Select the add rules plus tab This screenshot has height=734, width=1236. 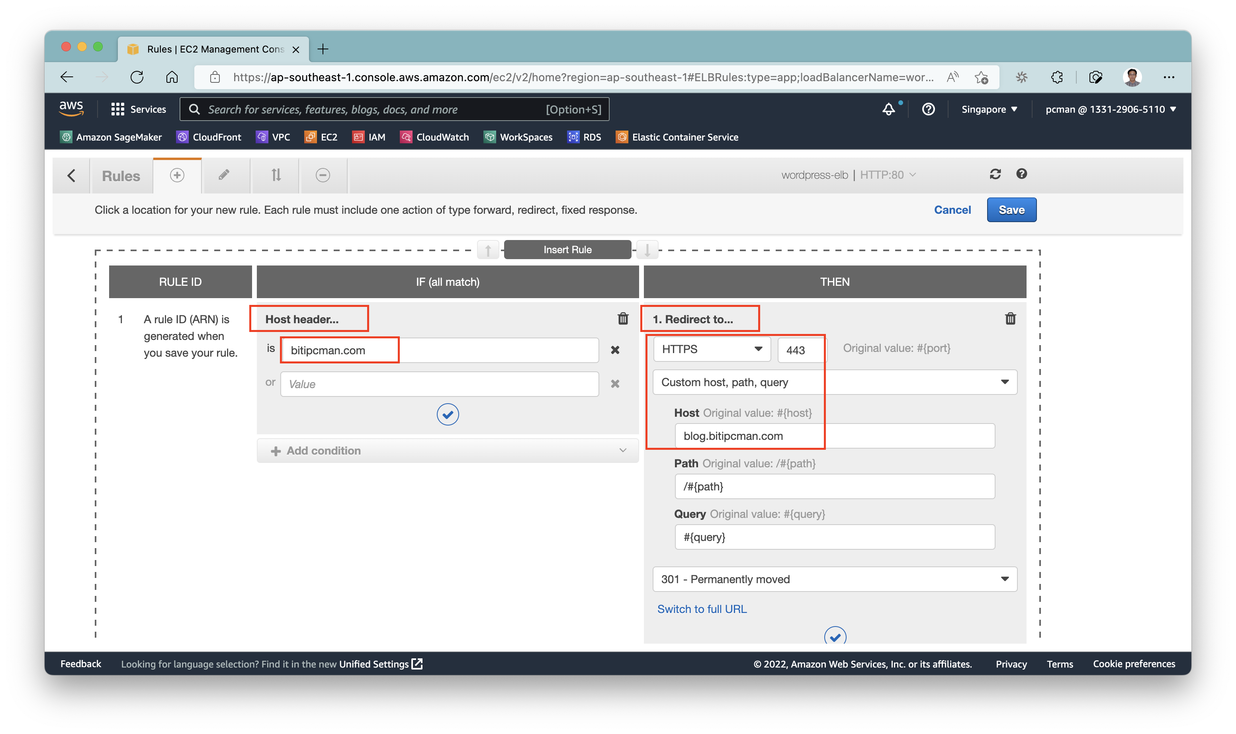click(177, 175)
